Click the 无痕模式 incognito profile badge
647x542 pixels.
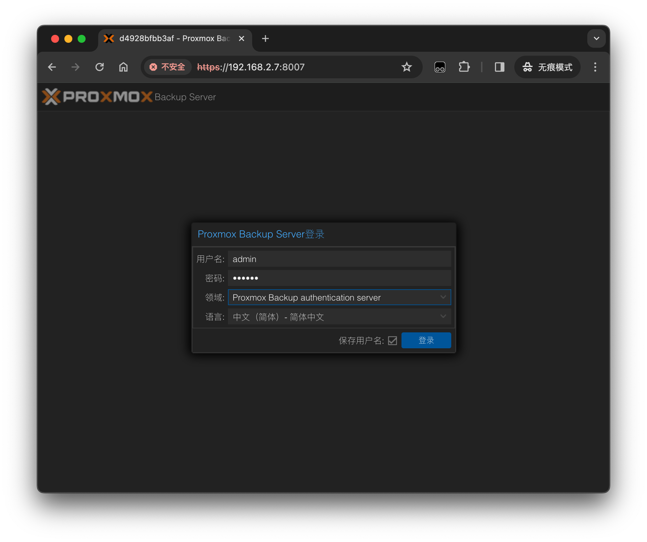pos(547,67)
